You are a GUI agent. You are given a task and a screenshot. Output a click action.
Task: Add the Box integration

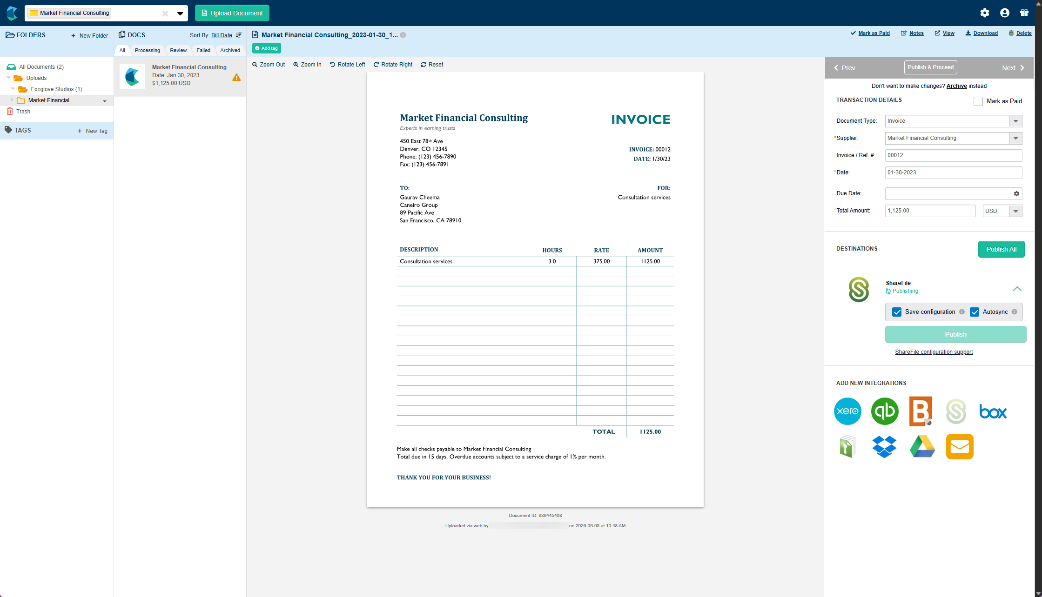993,411
